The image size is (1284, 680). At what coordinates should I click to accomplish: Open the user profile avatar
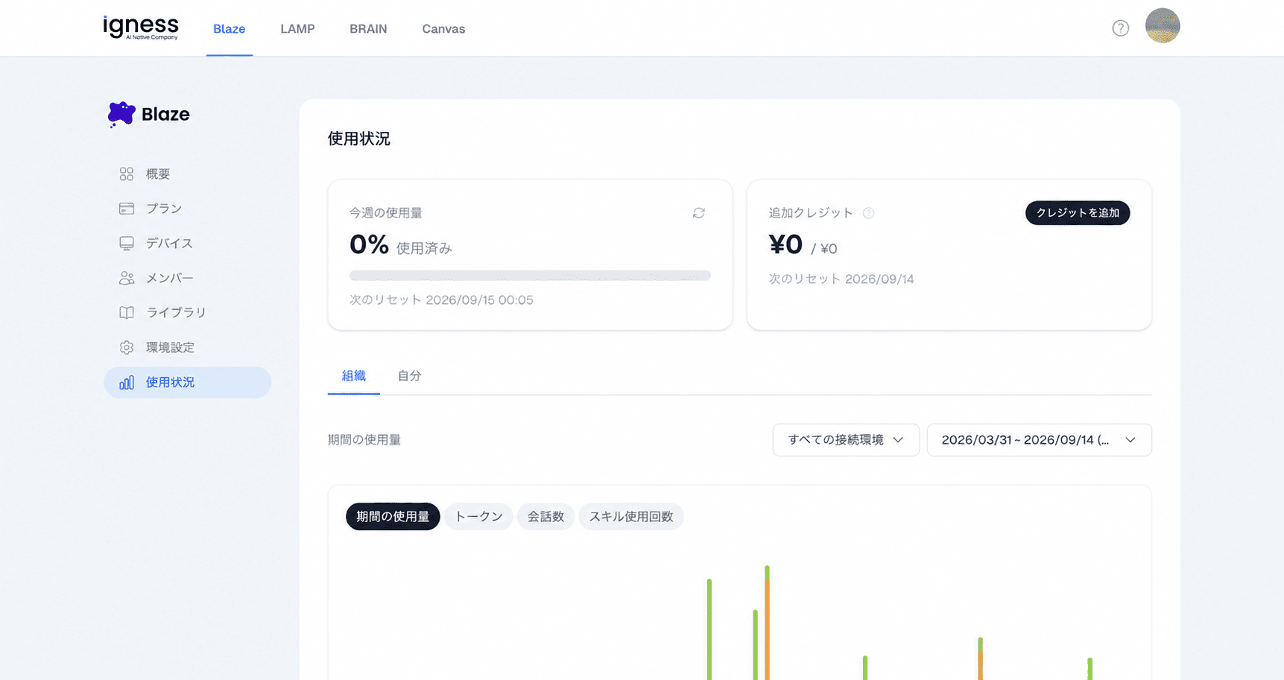1163,25
